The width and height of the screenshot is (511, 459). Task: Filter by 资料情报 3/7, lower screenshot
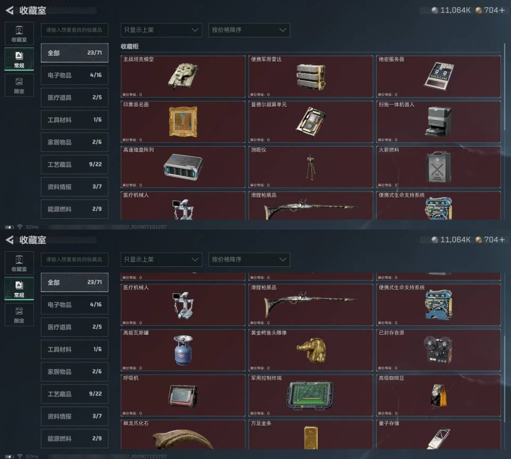click(x=75, y=416)
